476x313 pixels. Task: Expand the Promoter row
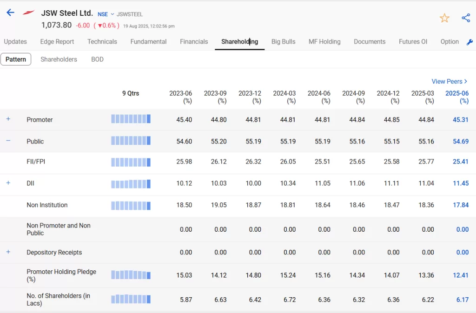point(8,119)
